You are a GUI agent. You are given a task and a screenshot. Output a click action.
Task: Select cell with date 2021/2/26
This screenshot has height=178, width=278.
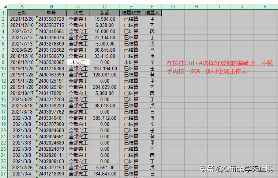(22, 167)
